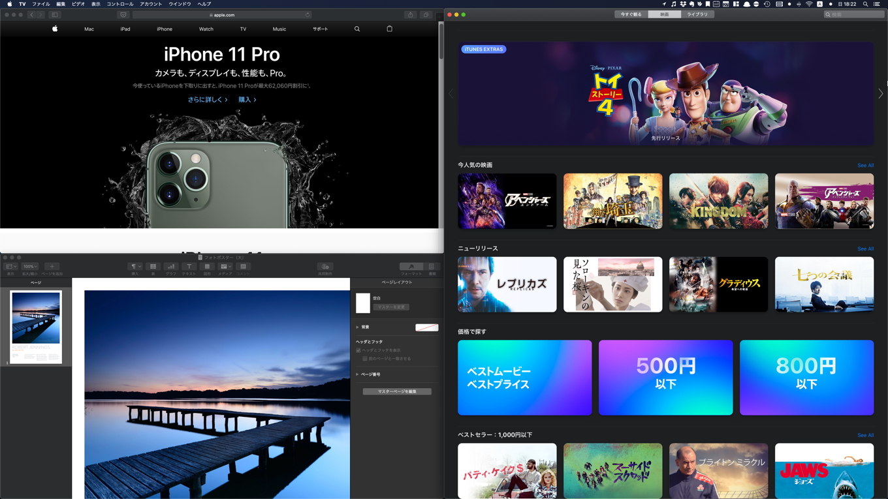
Task: Select the 映画 tab in TV app
Action: [x=664, y=14]
